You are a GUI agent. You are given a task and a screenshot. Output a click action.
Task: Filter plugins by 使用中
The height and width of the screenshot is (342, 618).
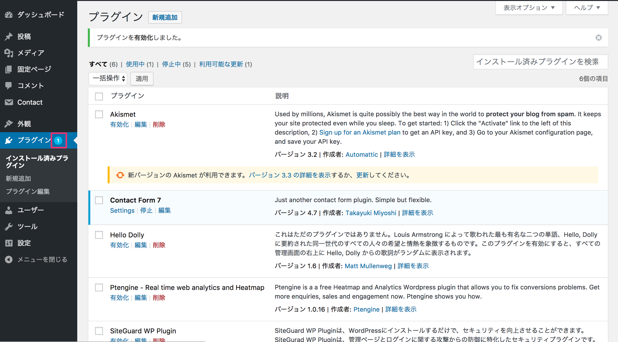(x=135, y=64)
